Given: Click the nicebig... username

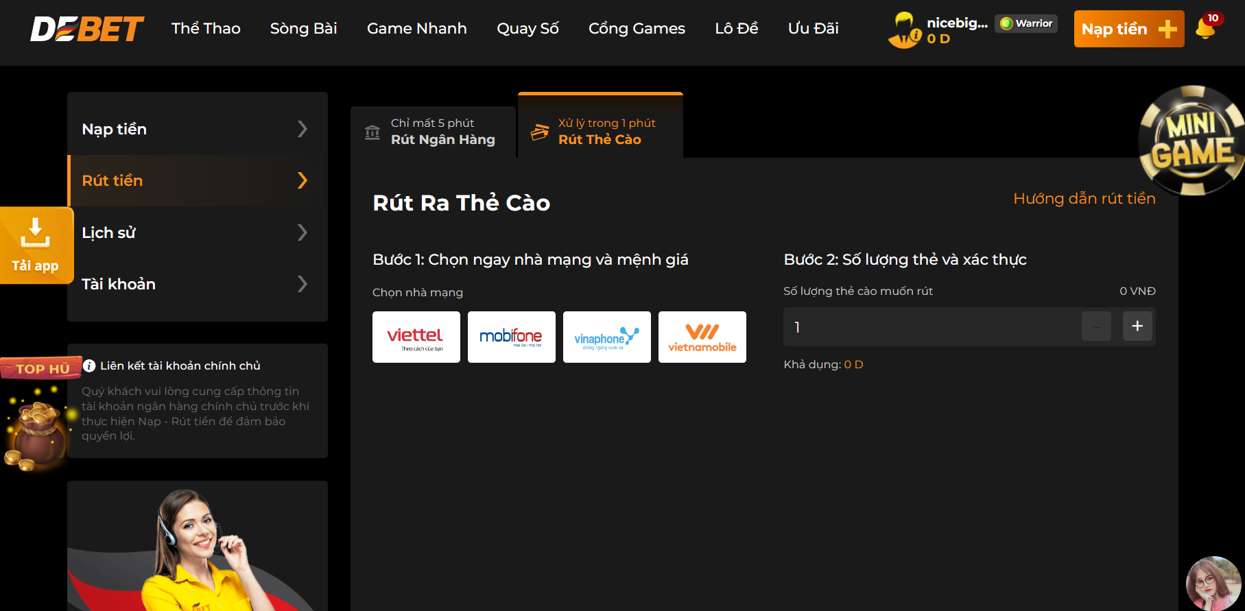Looking at the screenshot, I should (x=958, y=23).
